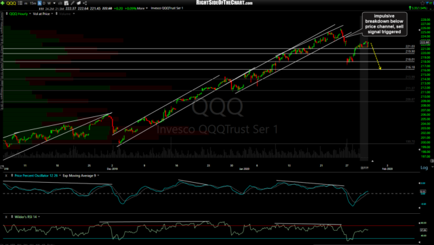Click the favorite star icon top right
The width and height of the screenshot is (434, 245).
[422, 3]
